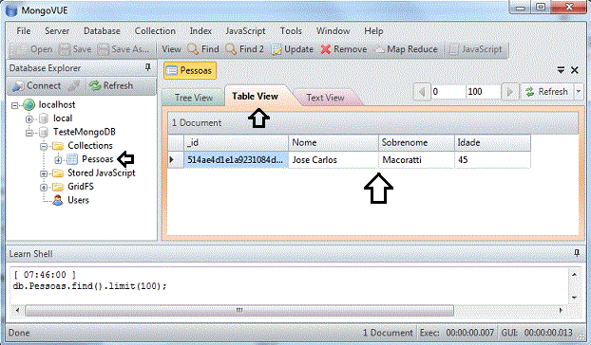Open the Refresh dropdown arrow
The image size is (591, 345).
point(579,92)
